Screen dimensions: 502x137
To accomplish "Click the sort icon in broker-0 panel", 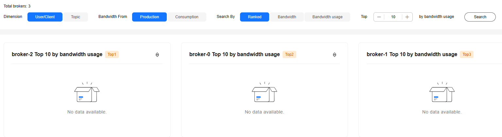I will 335,55.
